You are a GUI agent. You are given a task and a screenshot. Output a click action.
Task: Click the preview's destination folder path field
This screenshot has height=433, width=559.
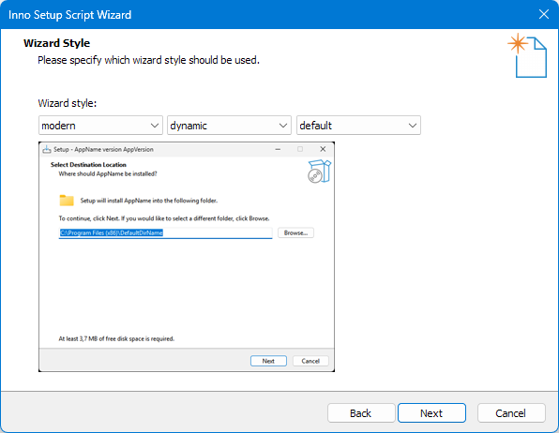[x=165, y=232]
